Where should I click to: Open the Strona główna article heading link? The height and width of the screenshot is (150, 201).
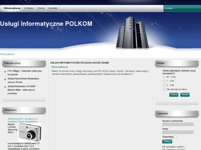[x=59, y=67]
